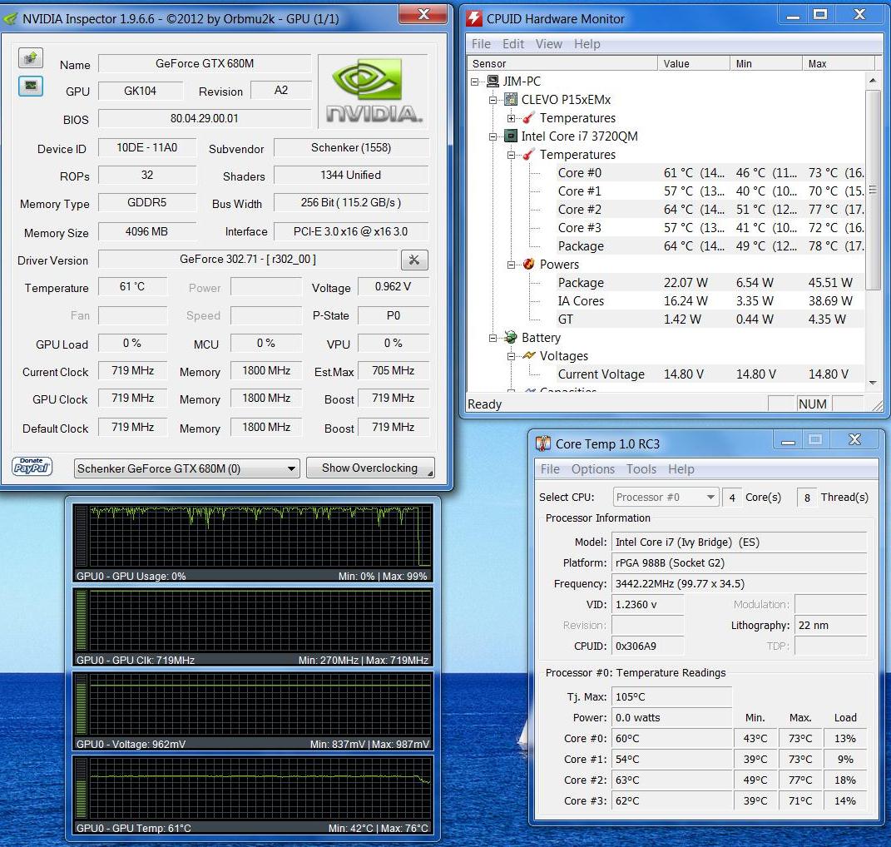Open Help menu in CPUID Hardware Monitor

pyautogui.click(x=587, y=44)
